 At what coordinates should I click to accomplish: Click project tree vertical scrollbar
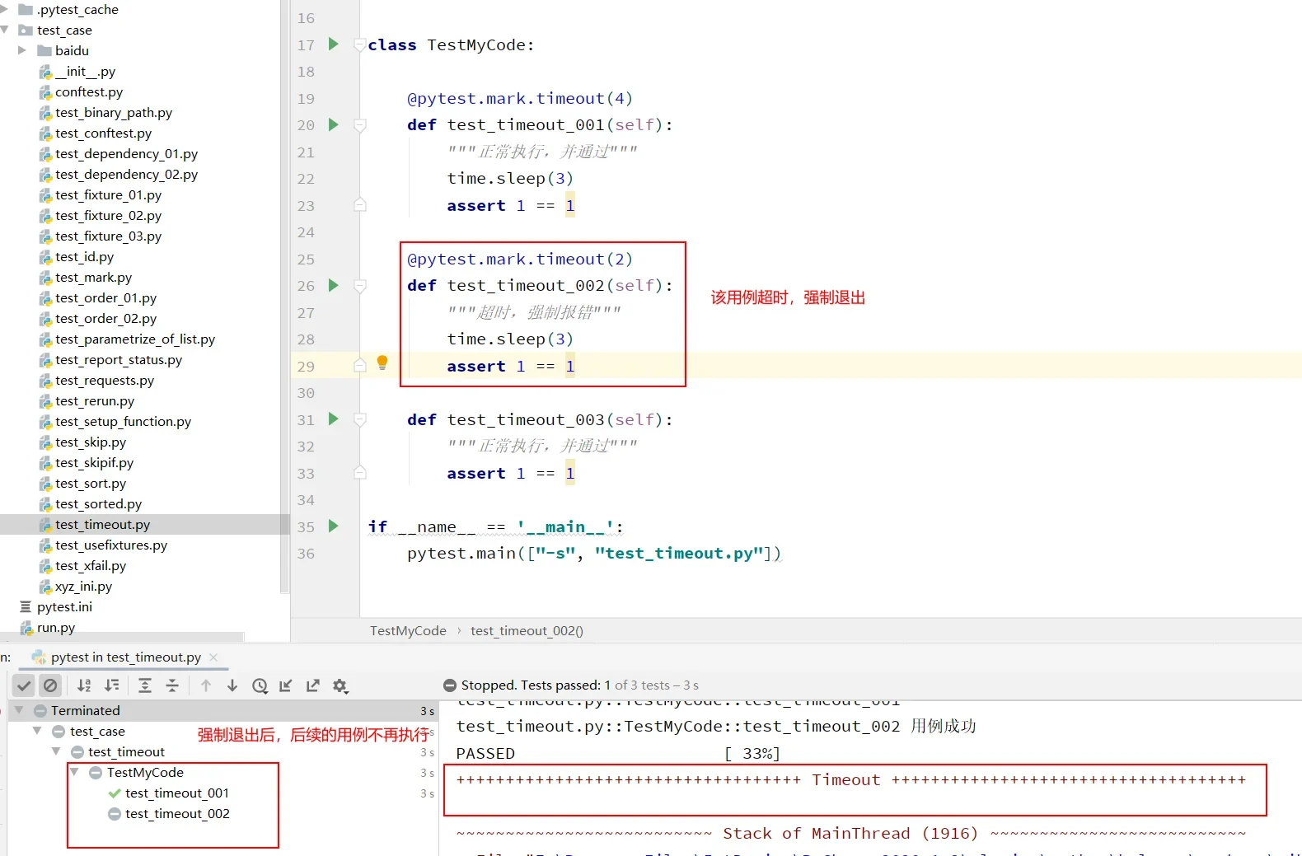coord(285,297)
